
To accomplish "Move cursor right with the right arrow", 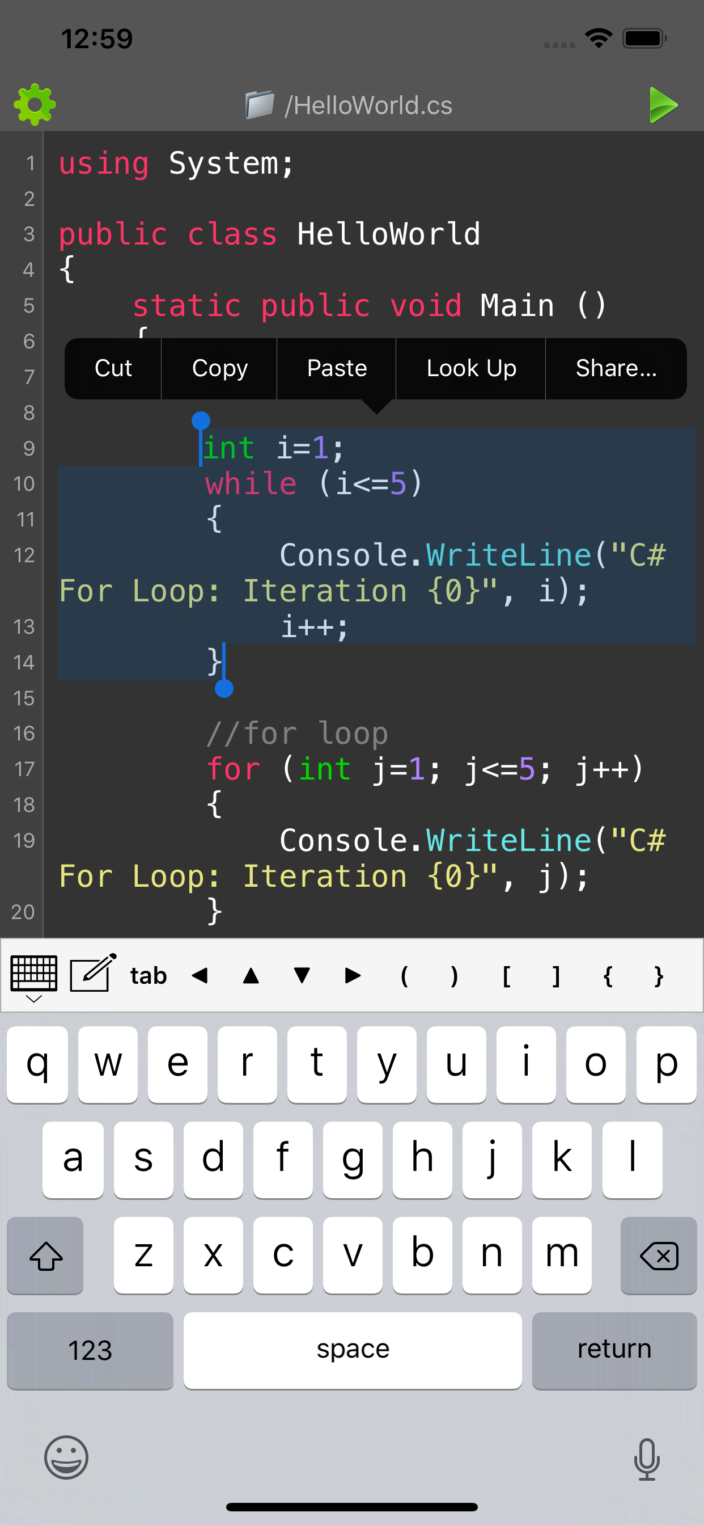I will tap(353, 975).
